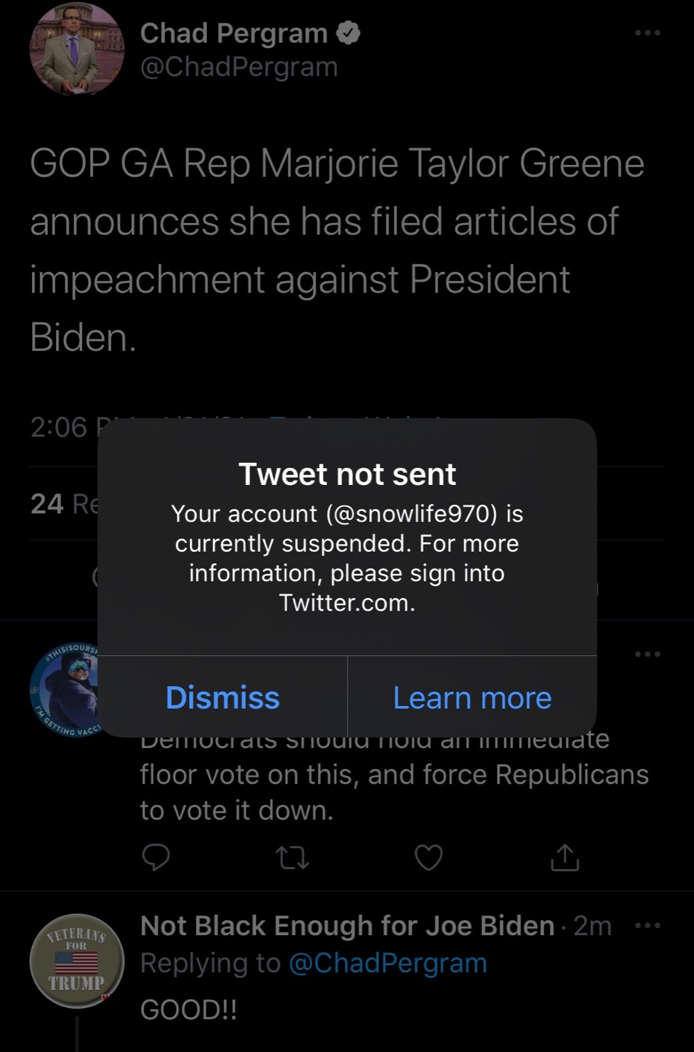The width and height of the screenshot is (694, 1052).
Task: Open Chad Pergram's profile picture
Action: point(77,49)
